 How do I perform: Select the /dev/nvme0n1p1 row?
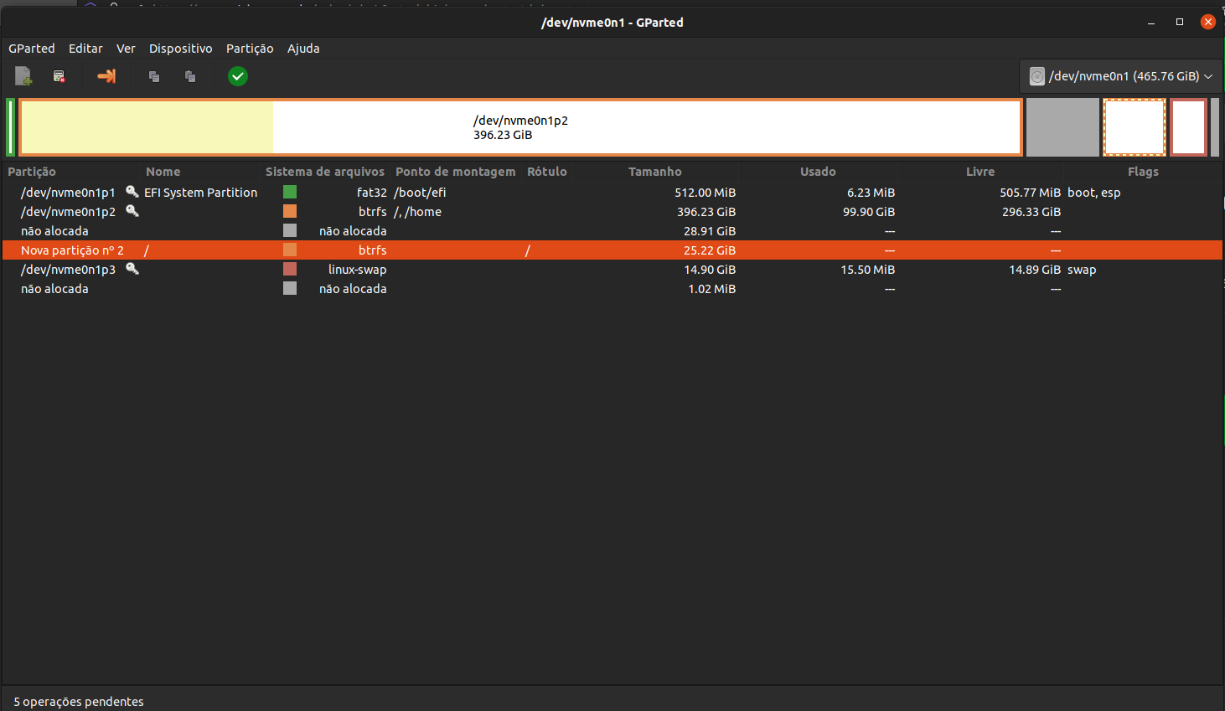[x=612, y=192]
